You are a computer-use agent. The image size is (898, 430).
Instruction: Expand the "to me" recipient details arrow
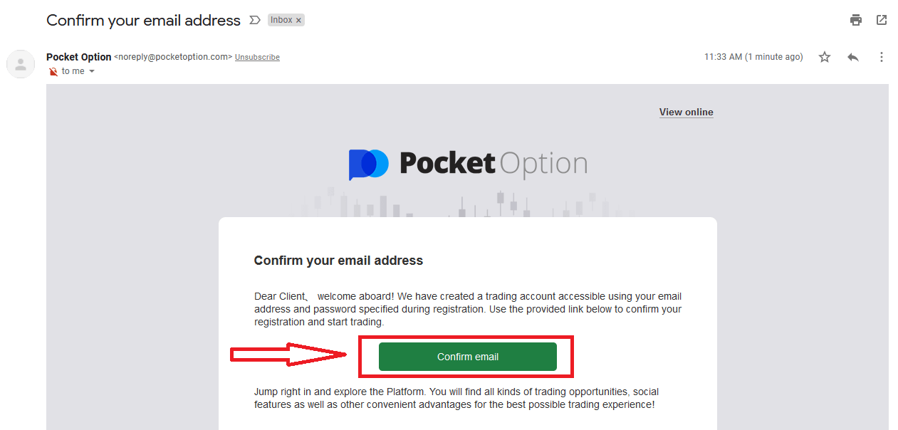click(x=92, y=71)
